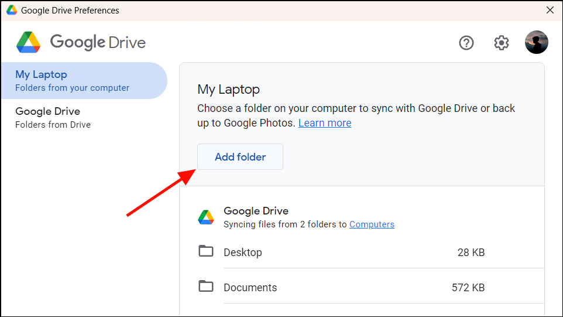Select the Documents folder row text
563x317 pixels.
[250, 288]
